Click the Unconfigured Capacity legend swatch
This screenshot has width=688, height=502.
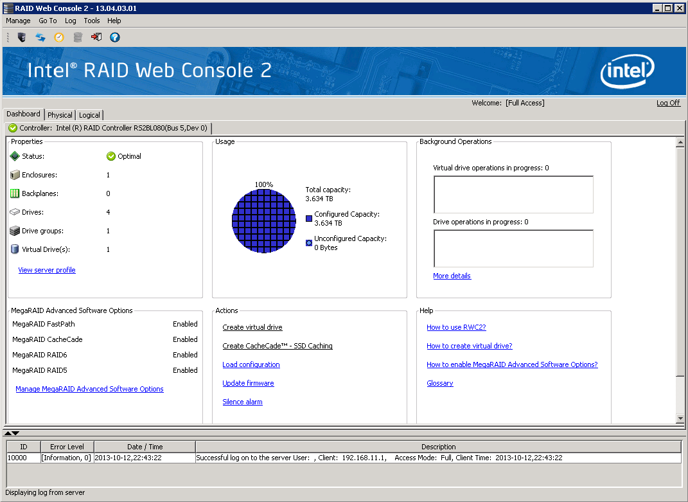tap(309, 243)
